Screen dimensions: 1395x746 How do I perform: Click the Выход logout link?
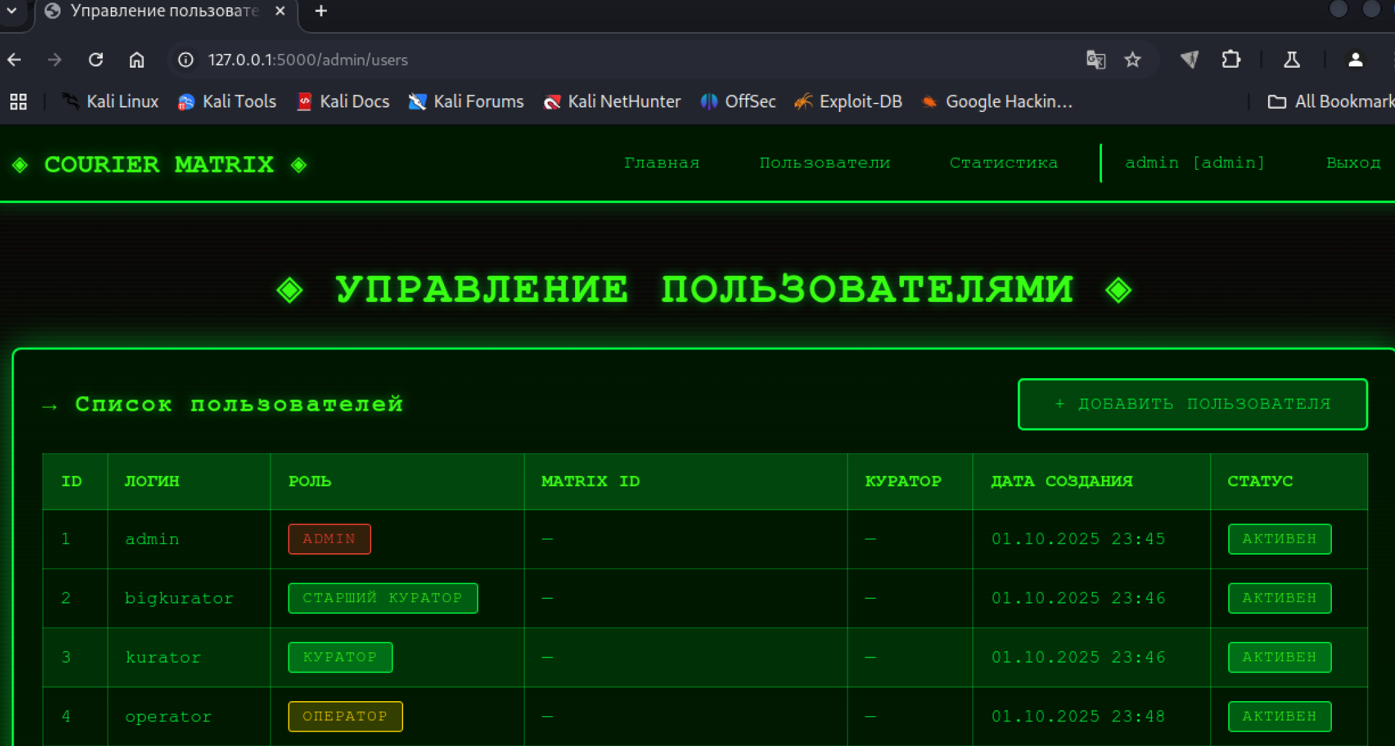pyautogui.click(x=1353, y=163)
